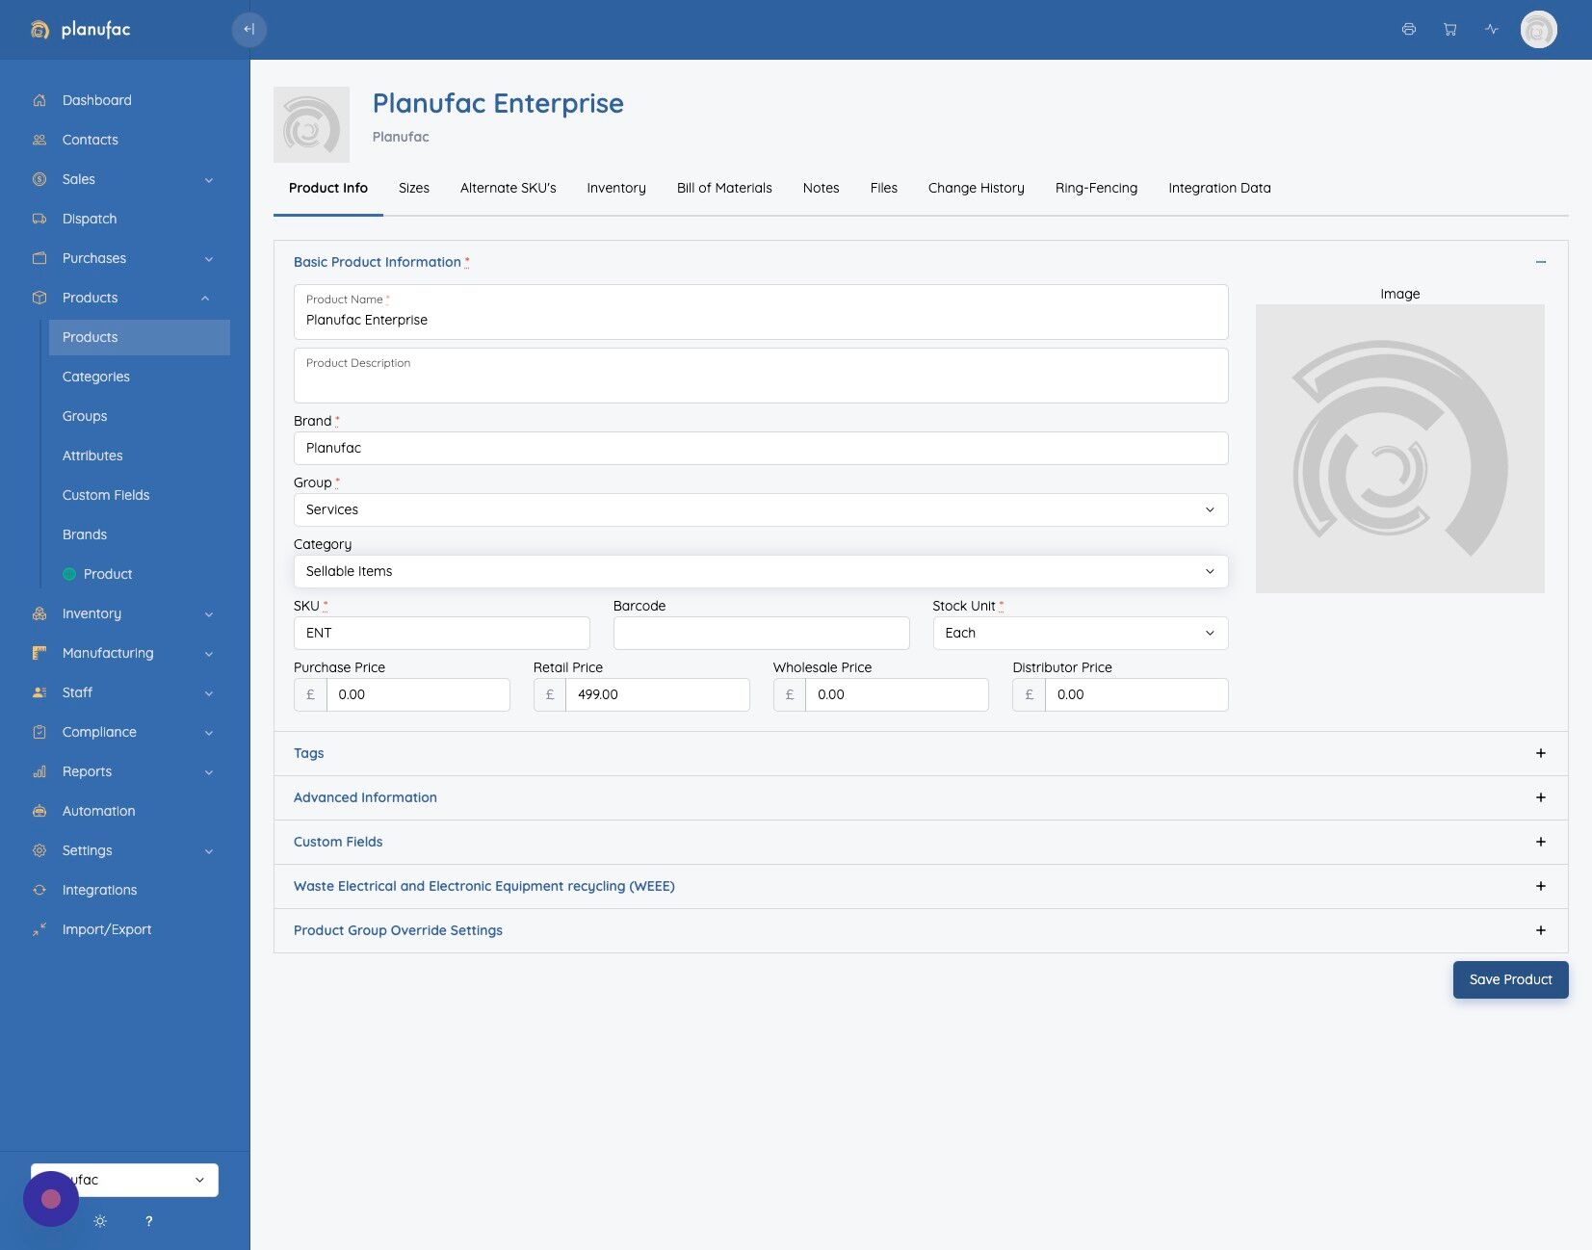Click the Dashboard home icon
Viewport: 1592px width, 1250px height.
[x=39, y=100]
